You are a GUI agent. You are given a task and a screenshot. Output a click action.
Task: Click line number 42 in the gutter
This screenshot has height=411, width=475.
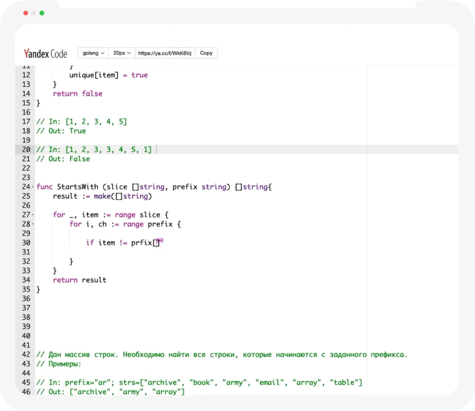pos(26,355)
